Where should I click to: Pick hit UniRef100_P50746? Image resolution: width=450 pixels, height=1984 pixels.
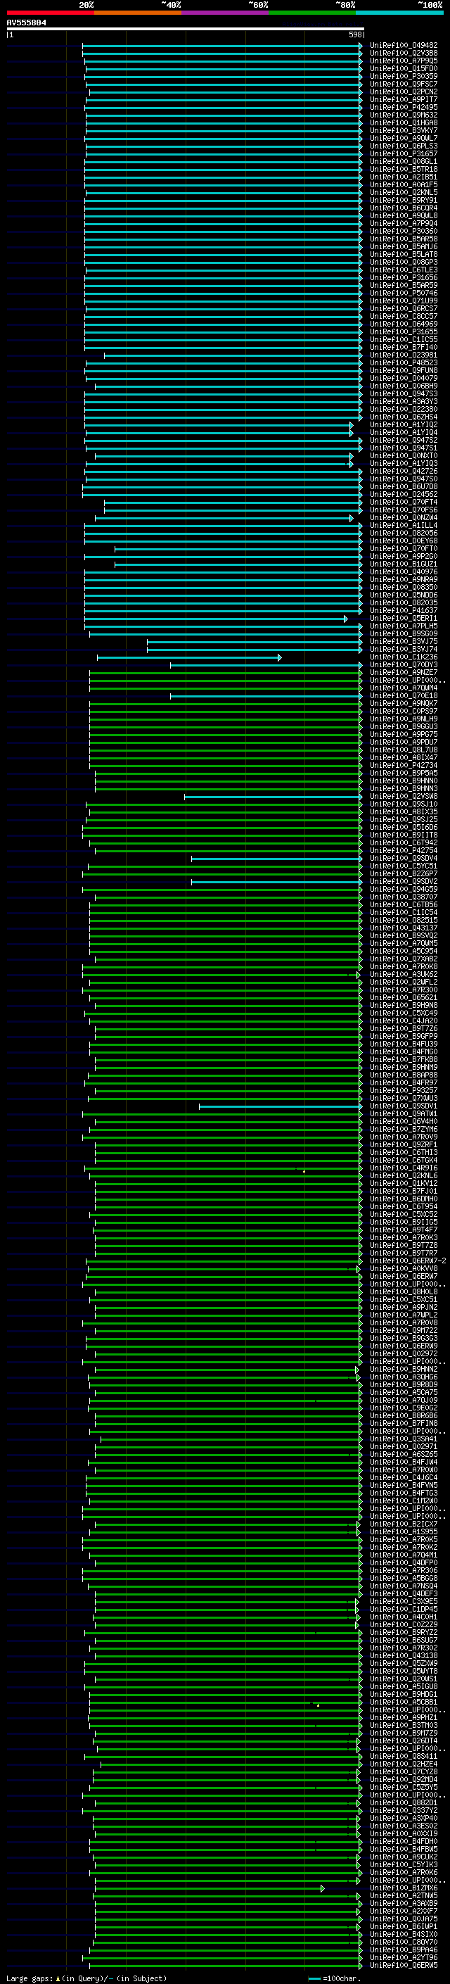pos(404,293)
